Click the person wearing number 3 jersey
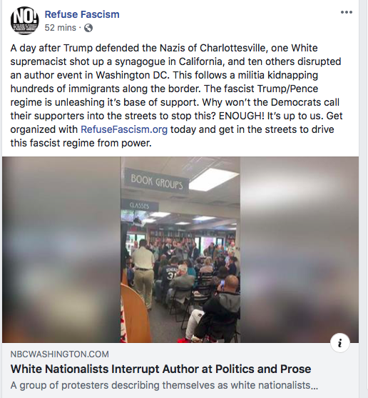 point(170,276)
